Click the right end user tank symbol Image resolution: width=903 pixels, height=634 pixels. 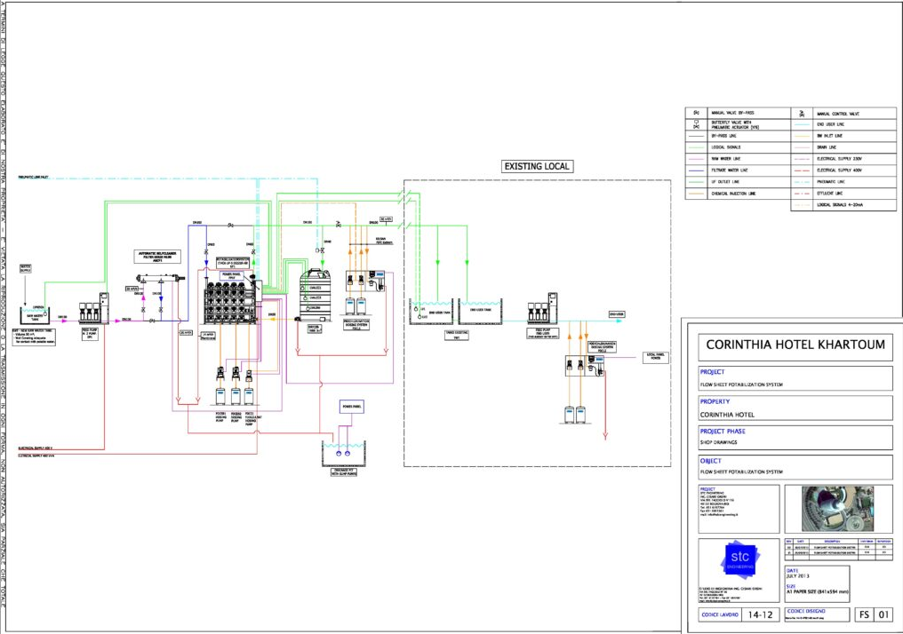(480, 312)
